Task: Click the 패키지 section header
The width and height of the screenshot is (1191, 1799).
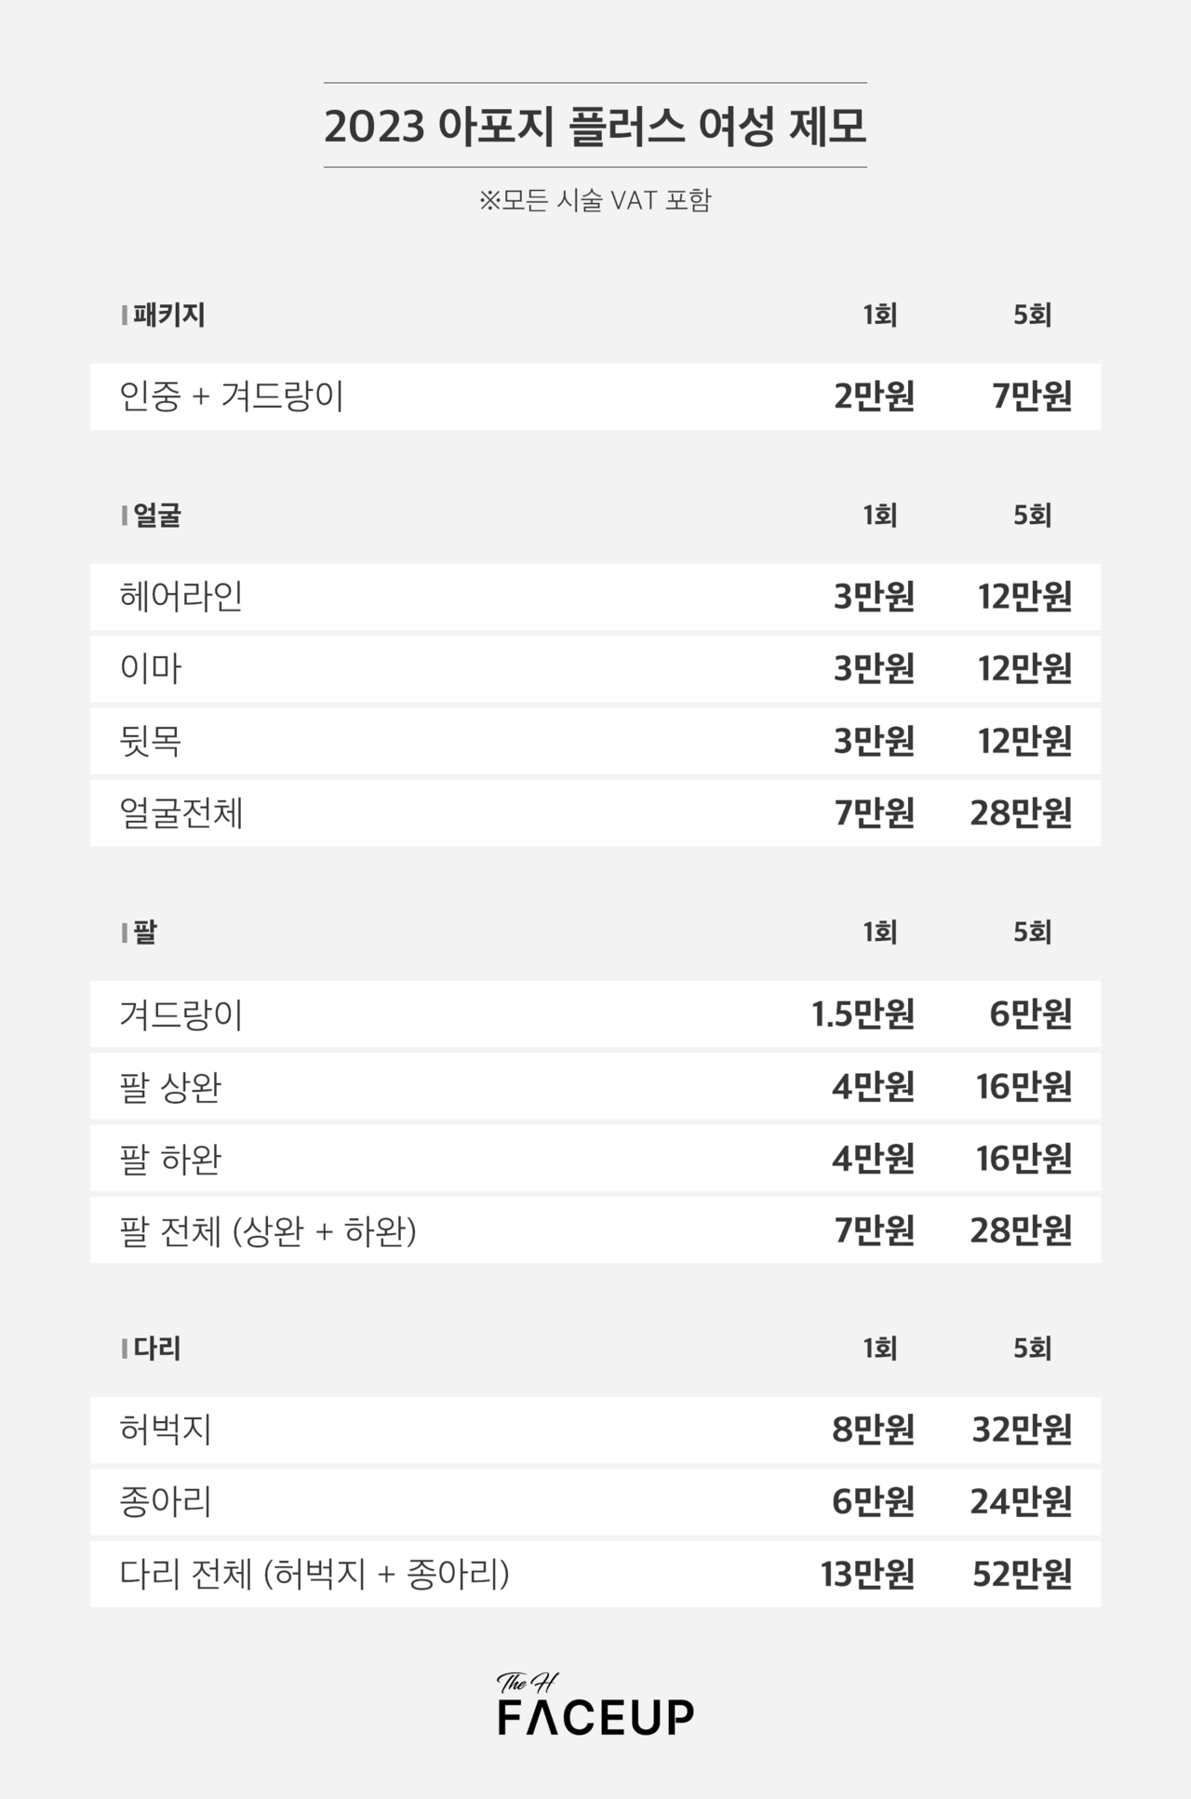Action: pos(164,315)
